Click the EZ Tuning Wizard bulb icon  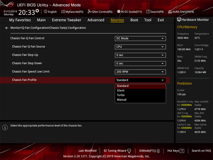pyautogui.click(x=129, y=151)
